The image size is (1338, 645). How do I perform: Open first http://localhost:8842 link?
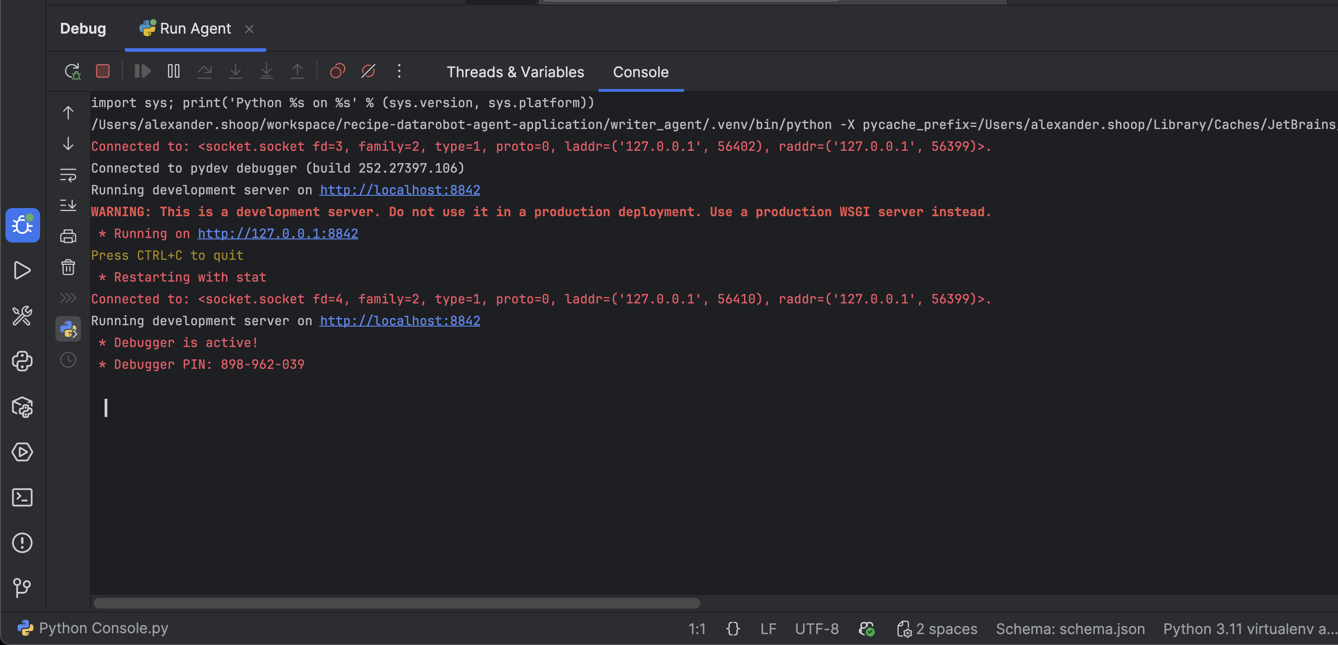coord(399,190)
